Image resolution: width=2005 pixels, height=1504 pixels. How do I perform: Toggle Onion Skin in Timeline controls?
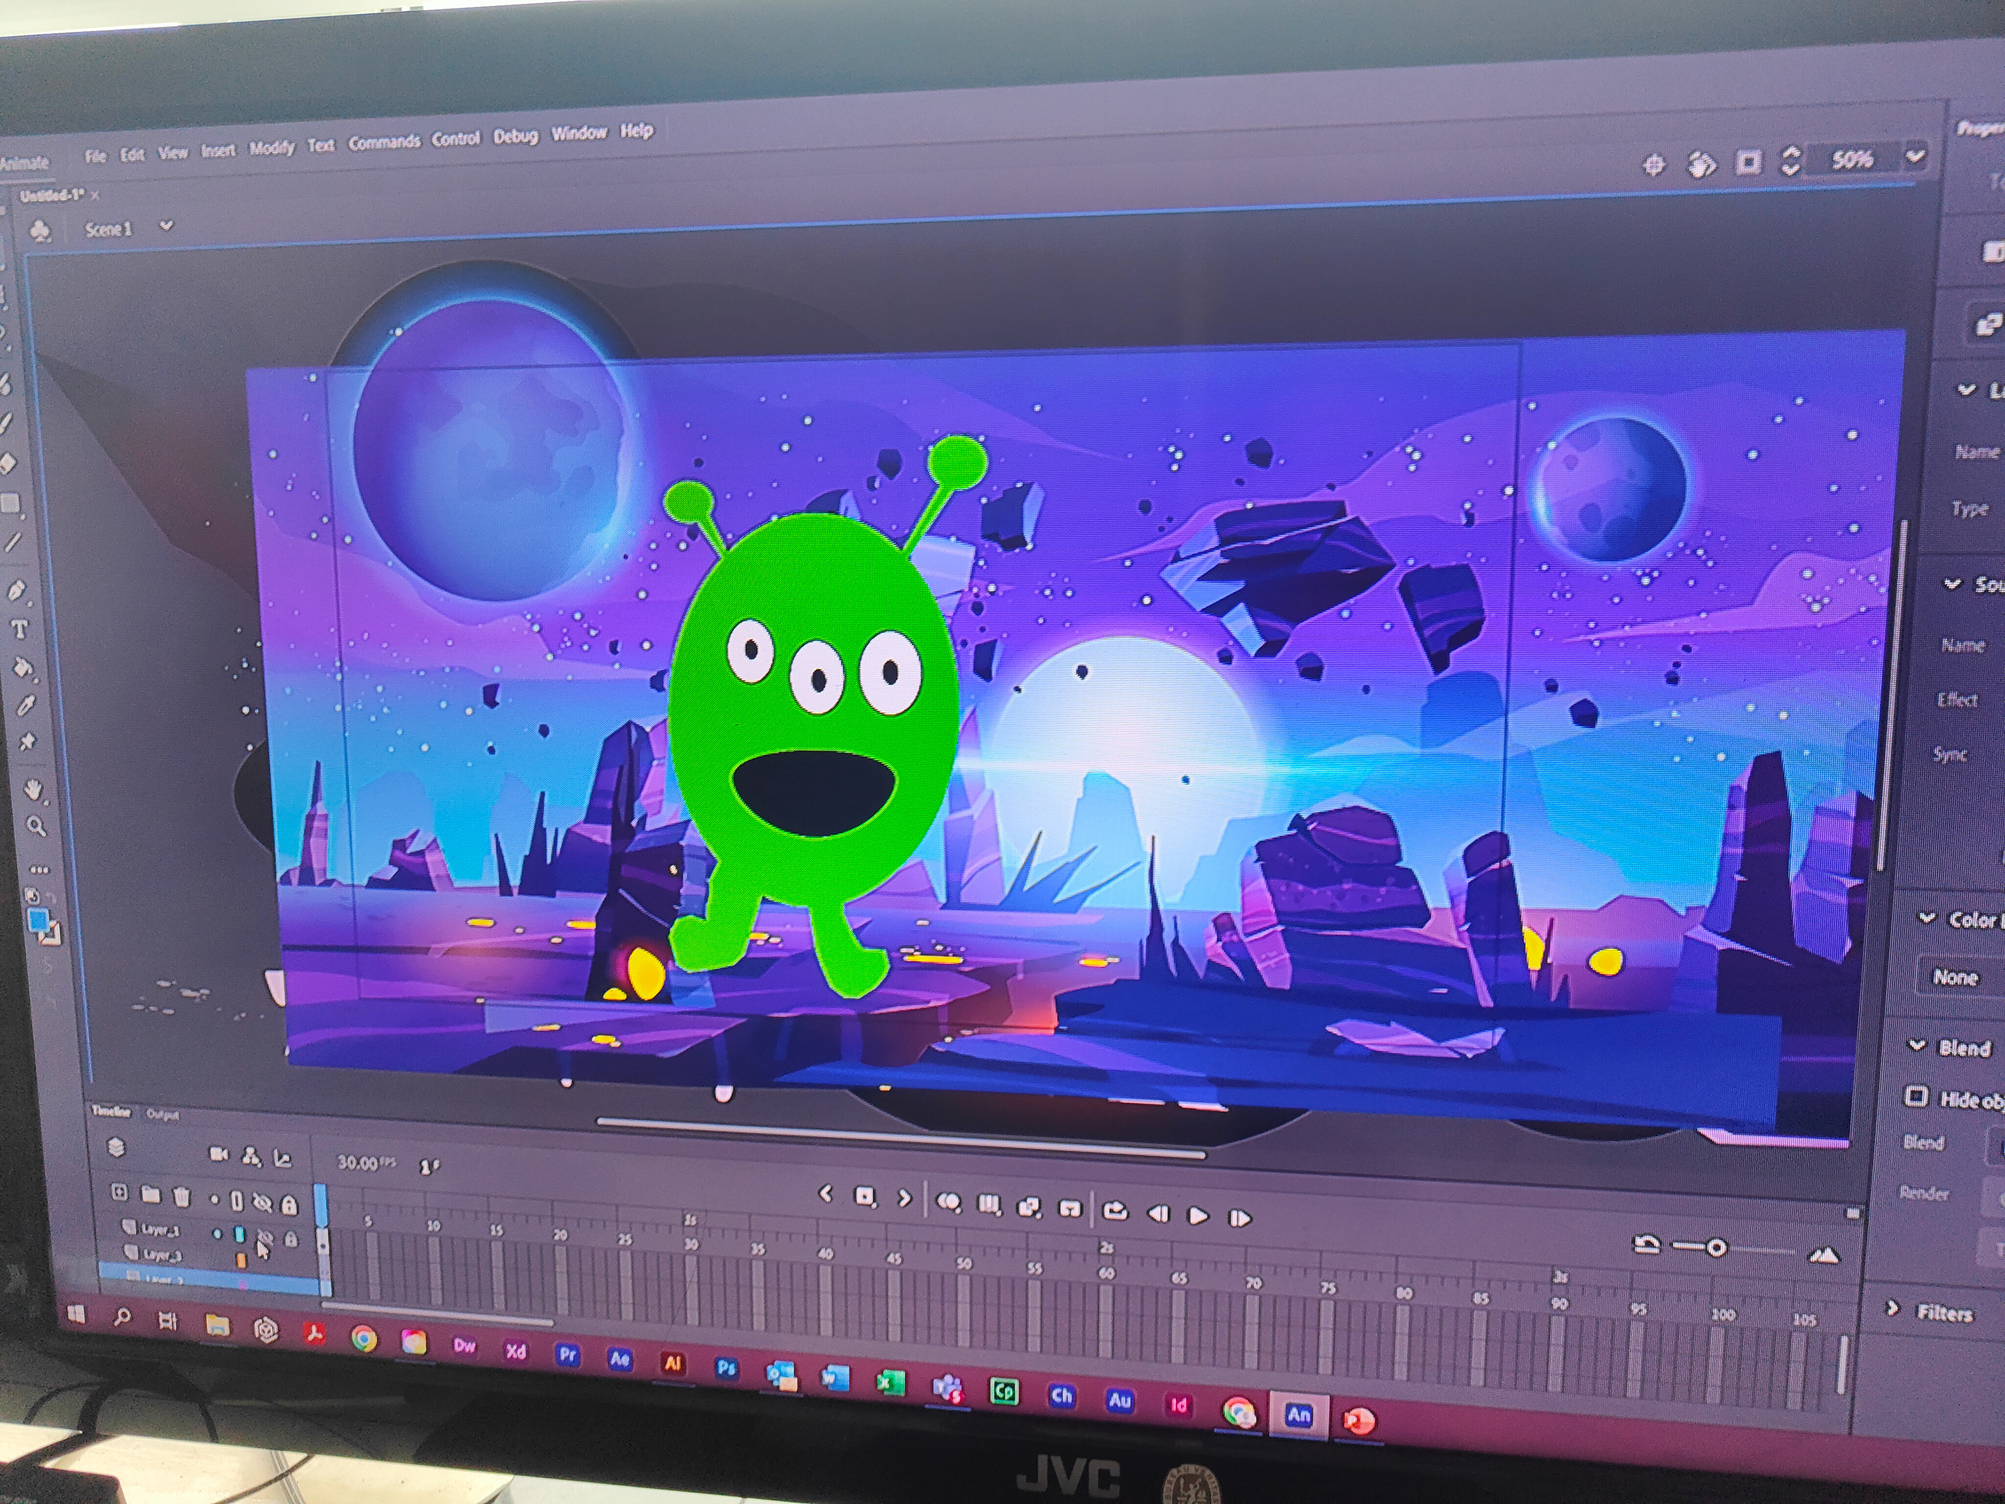[948, 1202]
